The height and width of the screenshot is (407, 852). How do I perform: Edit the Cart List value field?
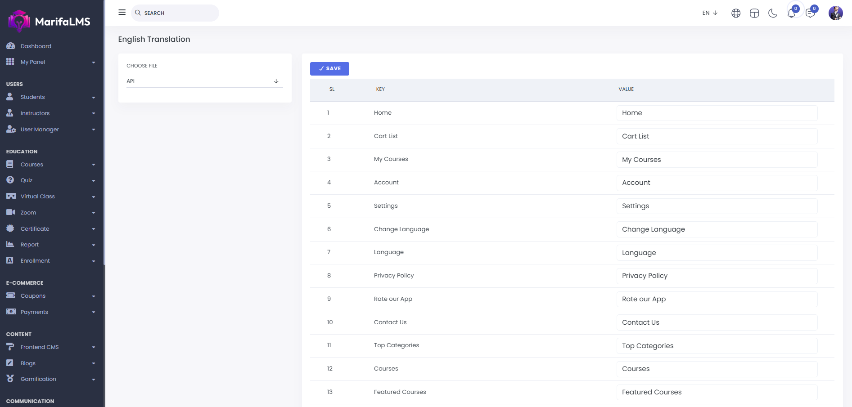tap(717, 136)
